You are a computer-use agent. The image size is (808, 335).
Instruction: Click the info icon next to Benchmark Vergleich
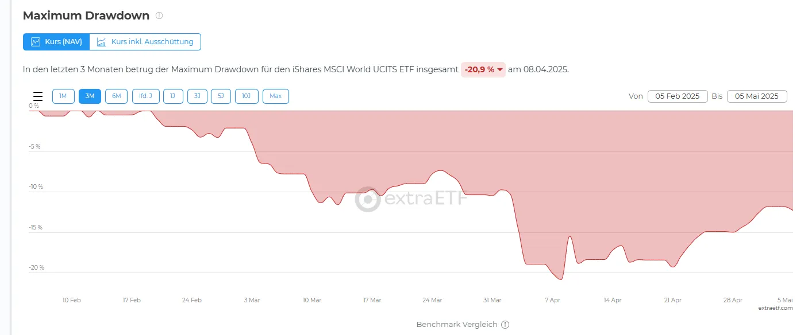[x=505, y=325]
